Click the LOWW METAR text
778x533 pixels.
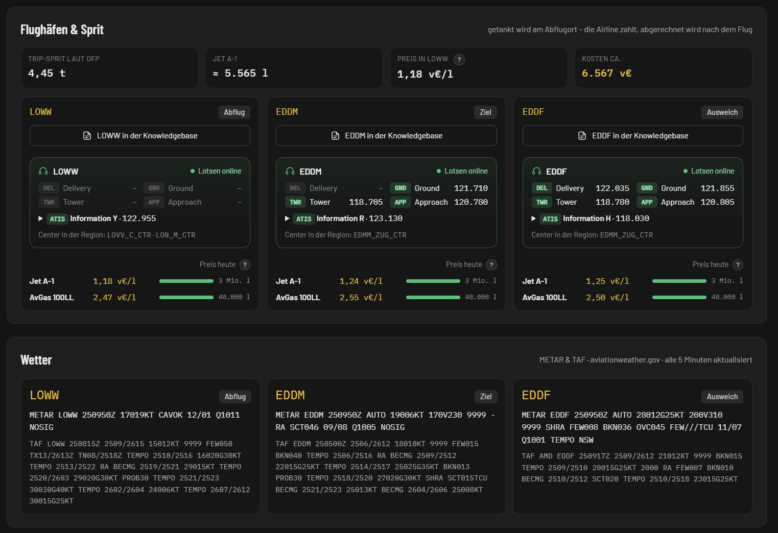135,421
